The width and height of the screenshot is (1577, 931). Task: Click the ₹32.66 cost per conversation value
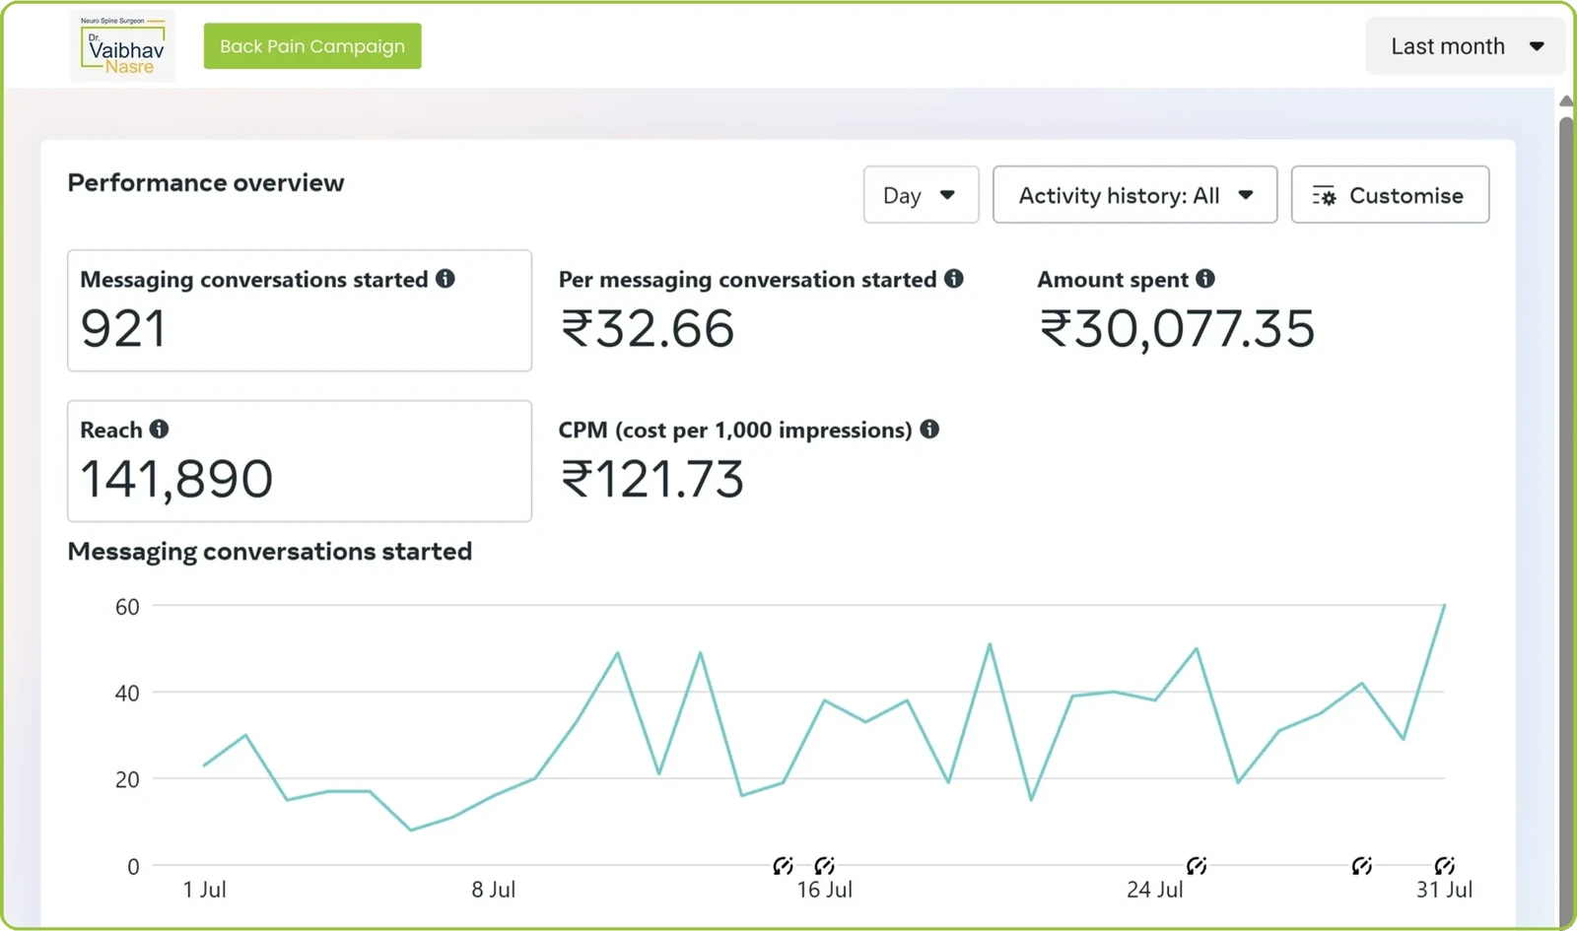(648, 329)
